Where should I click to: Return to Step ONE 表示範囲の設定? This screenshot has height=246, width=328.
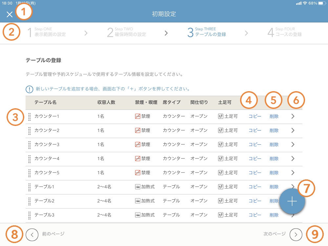coord(48,33)
